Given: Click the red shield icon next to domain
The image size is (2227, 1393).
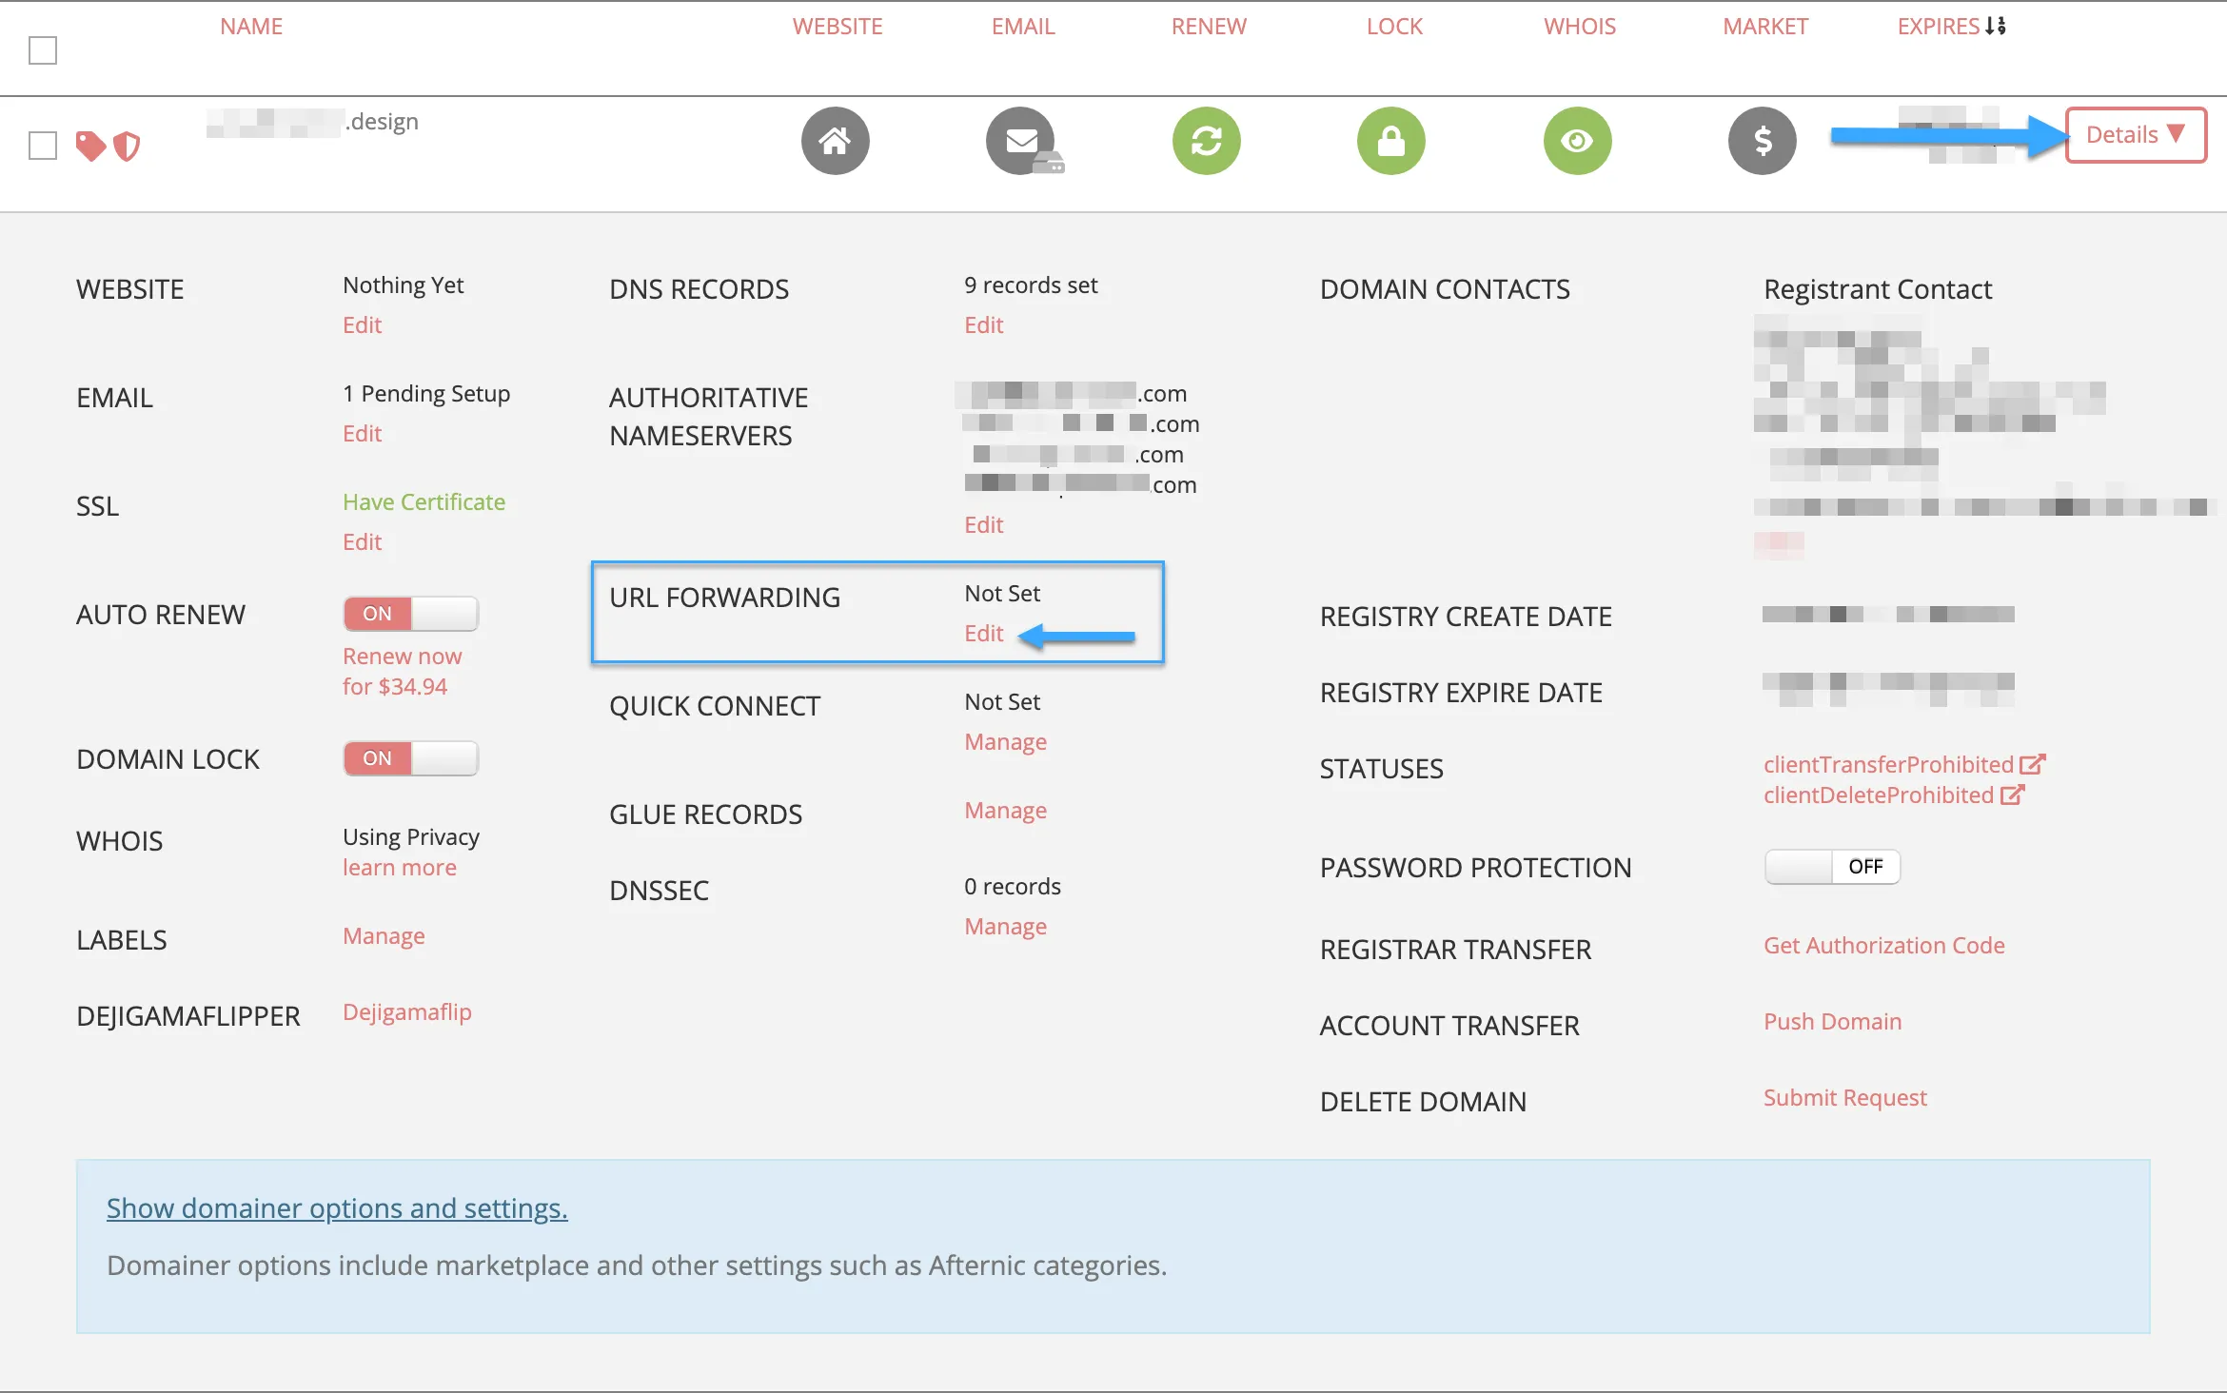Looking at the screenshot, I should (x=127, y=147).
